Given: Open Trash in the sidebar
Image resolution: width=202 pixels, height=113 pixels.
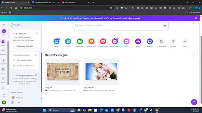Looking at the screenshot, I should coord(18,102).
